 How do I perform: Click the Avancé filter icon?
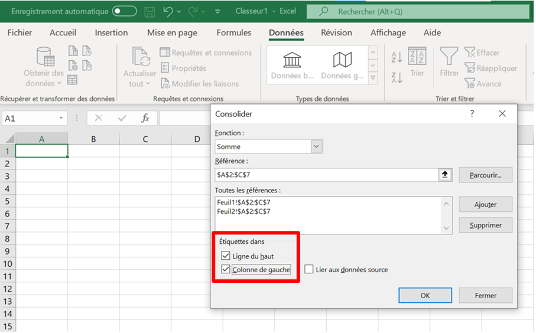tap(483, 84)
